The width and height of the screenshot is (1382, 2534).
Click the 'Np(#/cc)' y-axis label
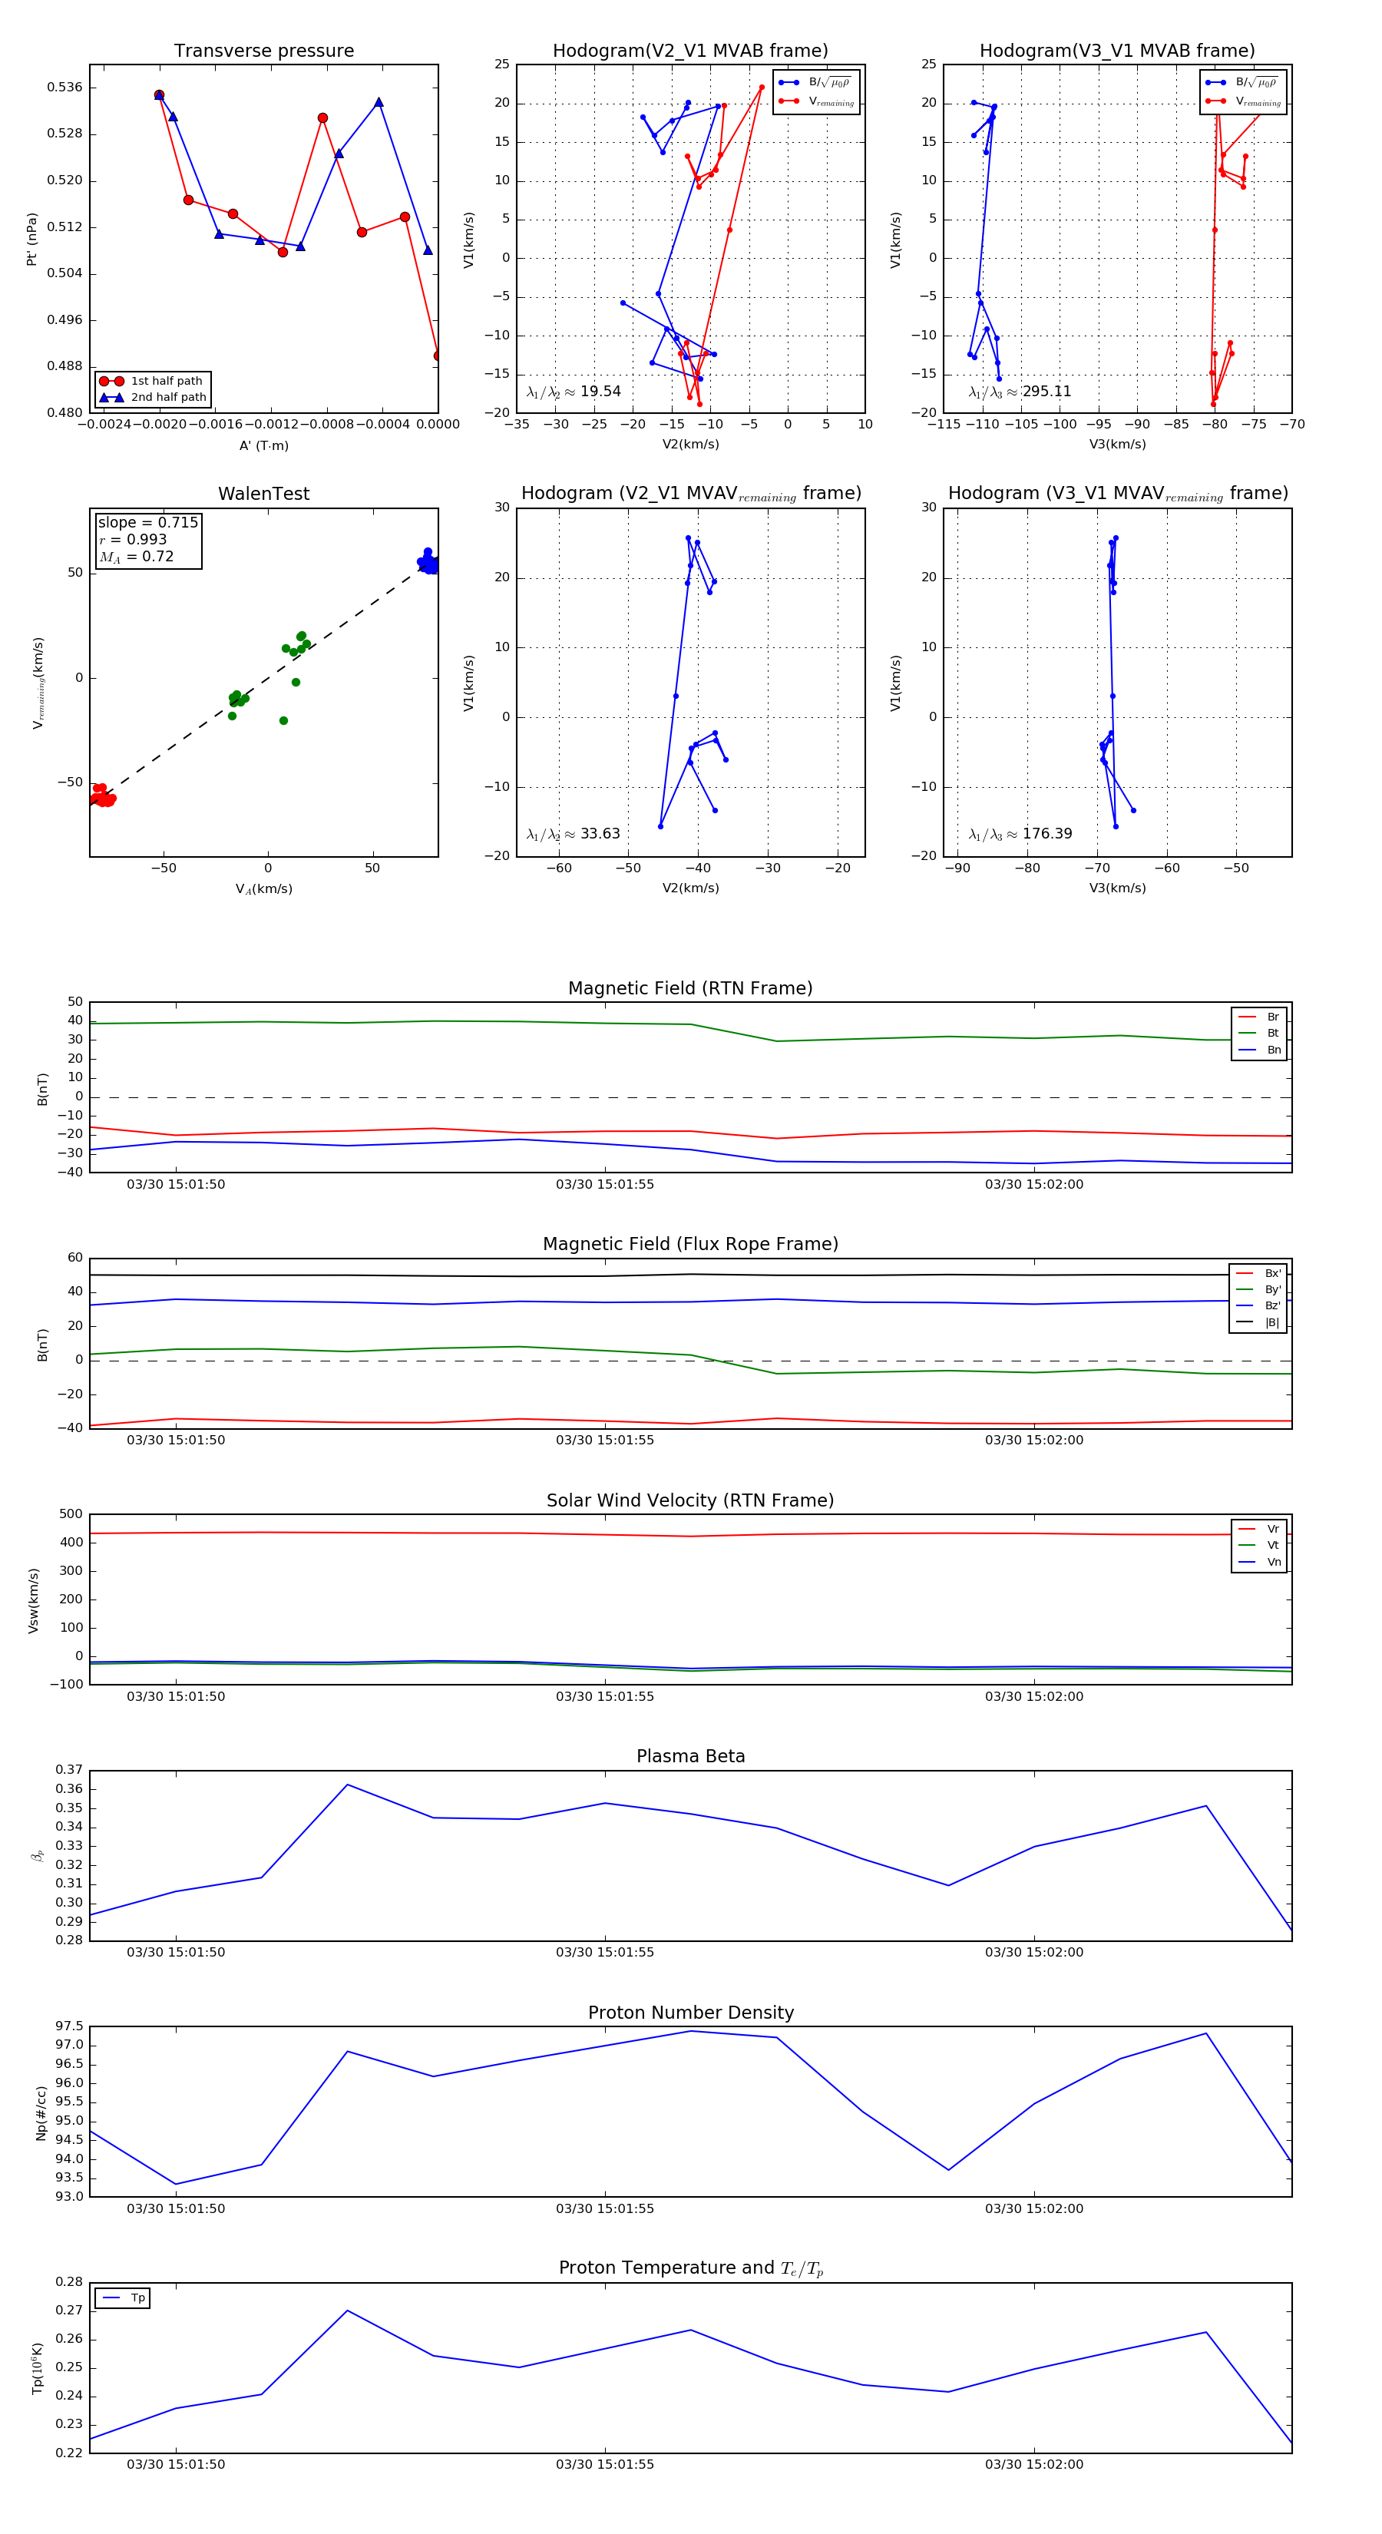[x=41, y=2113]
